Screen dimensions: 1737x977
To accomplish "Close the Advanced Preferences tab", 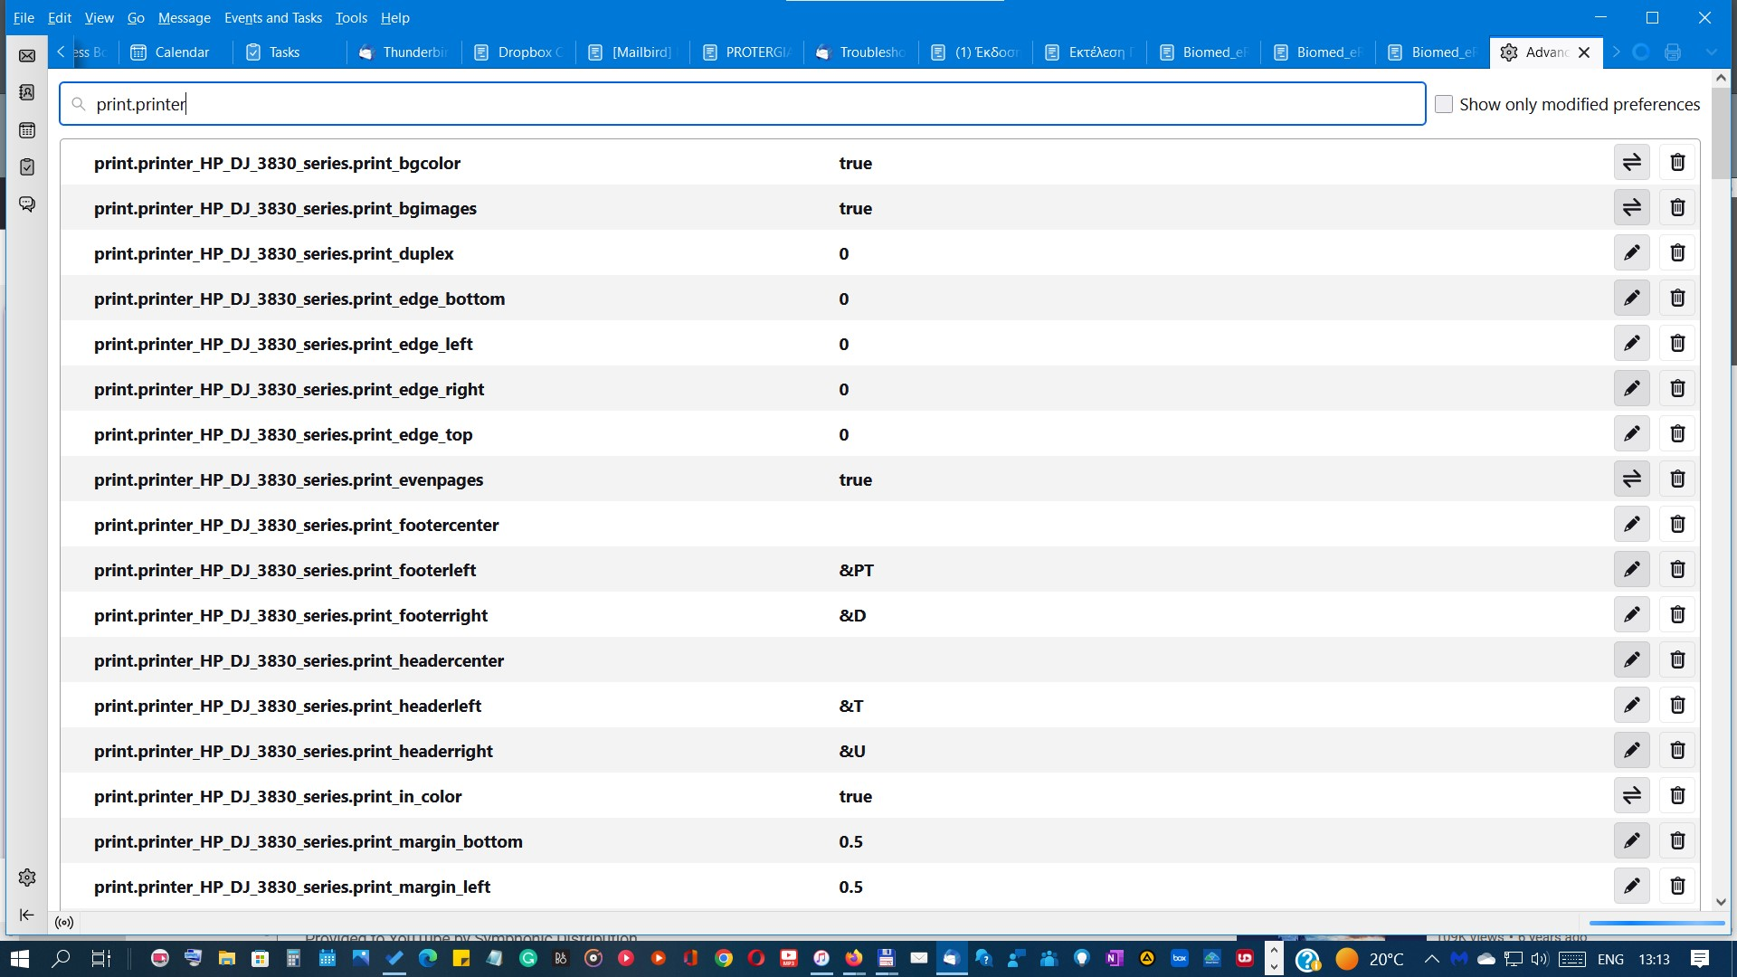I will click(1584, 52).
